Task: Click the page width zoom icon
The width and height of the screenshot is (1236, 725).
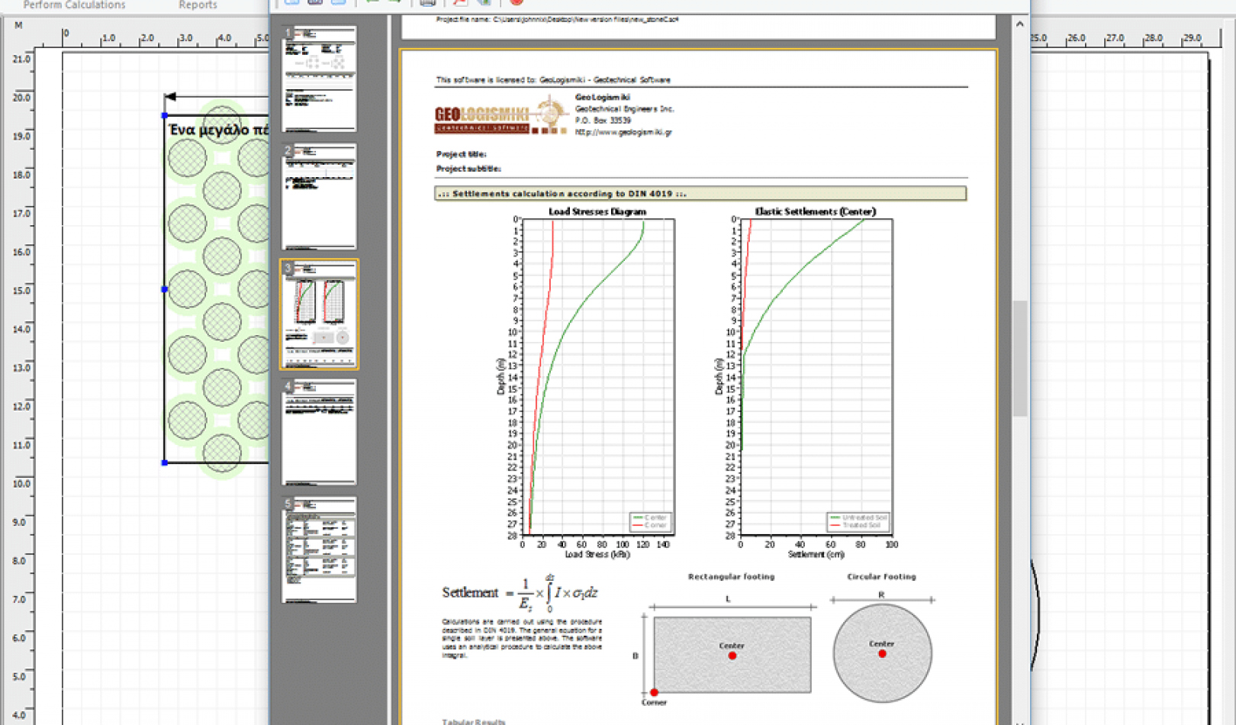Action: pyautogui.click(x=339, y=3)
